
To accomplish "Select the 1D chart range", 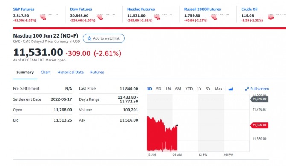I will tap(149, 89).
